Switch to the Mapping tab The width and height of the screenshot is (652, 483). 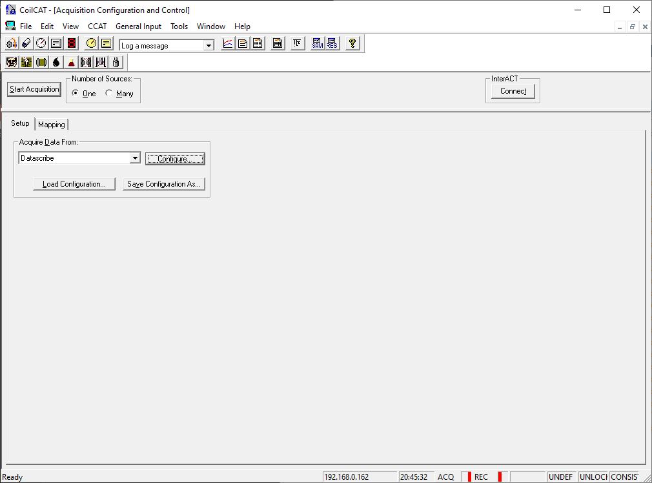(52, 125)
